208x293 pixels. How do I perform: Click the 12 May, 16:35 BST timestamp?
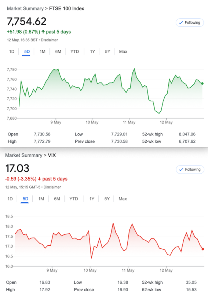tap(22, 40)
